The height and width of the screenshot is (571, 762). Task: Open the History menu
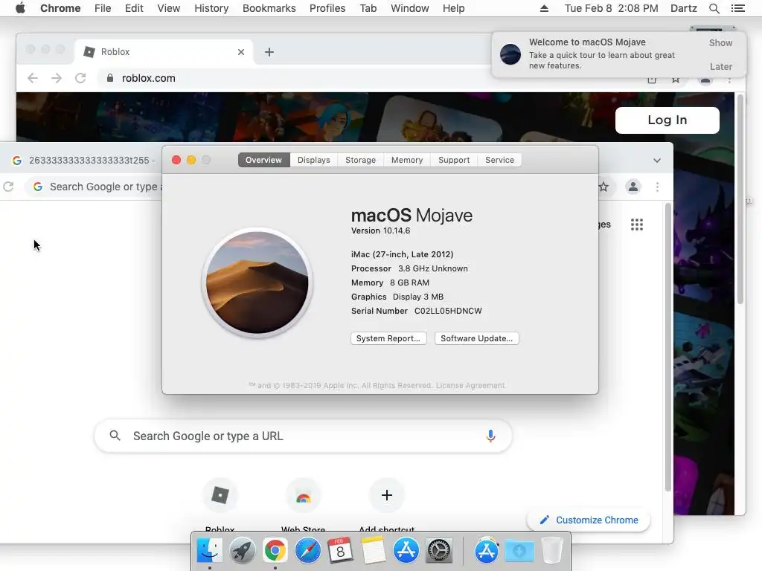211,8
